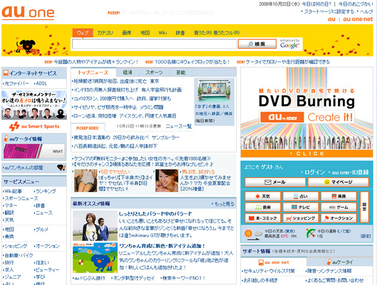The width and height of the screenshot is (377, 285).
Task: Click セキュリティ・ウイルス対策 link
Action: click(x=269, y=271)
